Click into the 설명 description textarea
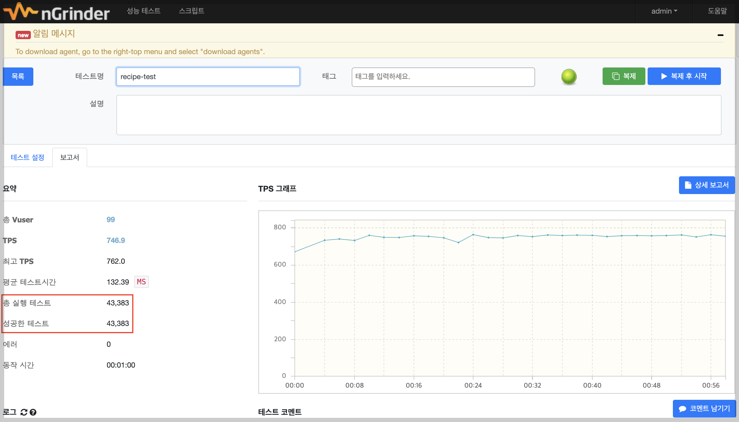The image size is (739, 422). 418,115
